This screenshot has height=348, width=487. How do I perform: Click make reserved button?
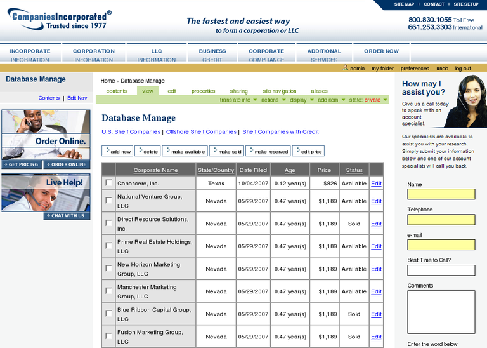coord(268,151)
